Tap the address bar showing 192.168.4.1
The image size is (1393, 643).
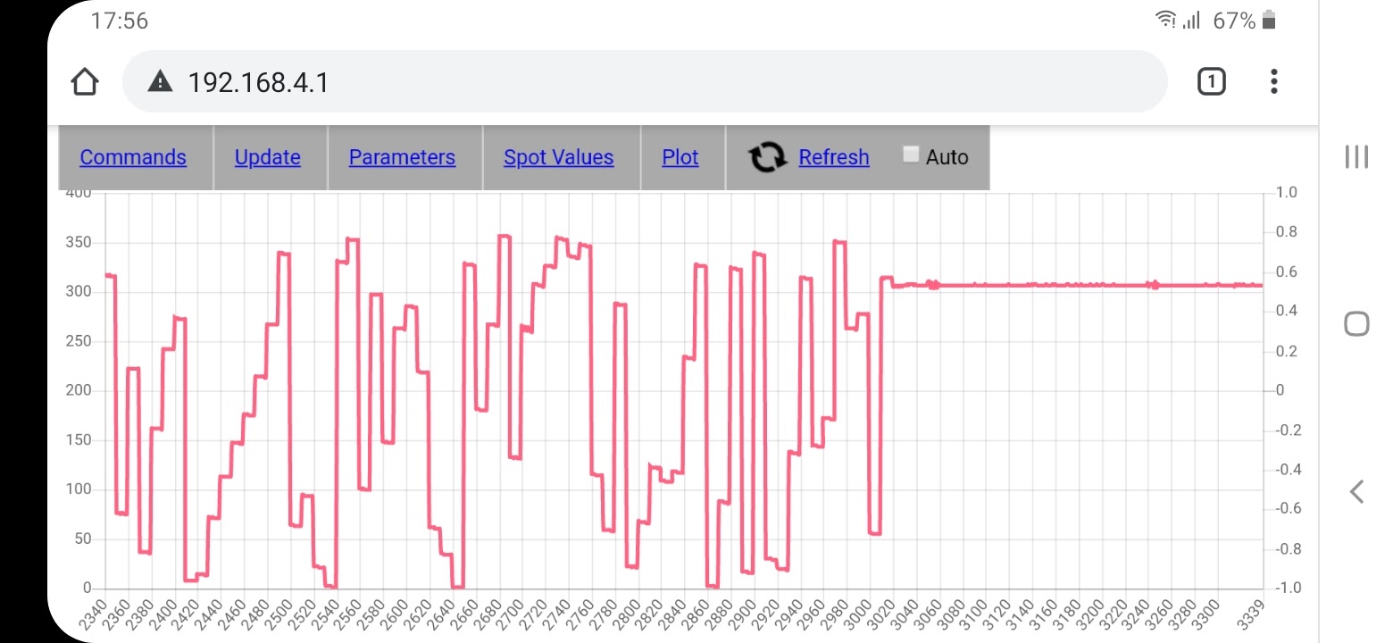coord(625,82)
